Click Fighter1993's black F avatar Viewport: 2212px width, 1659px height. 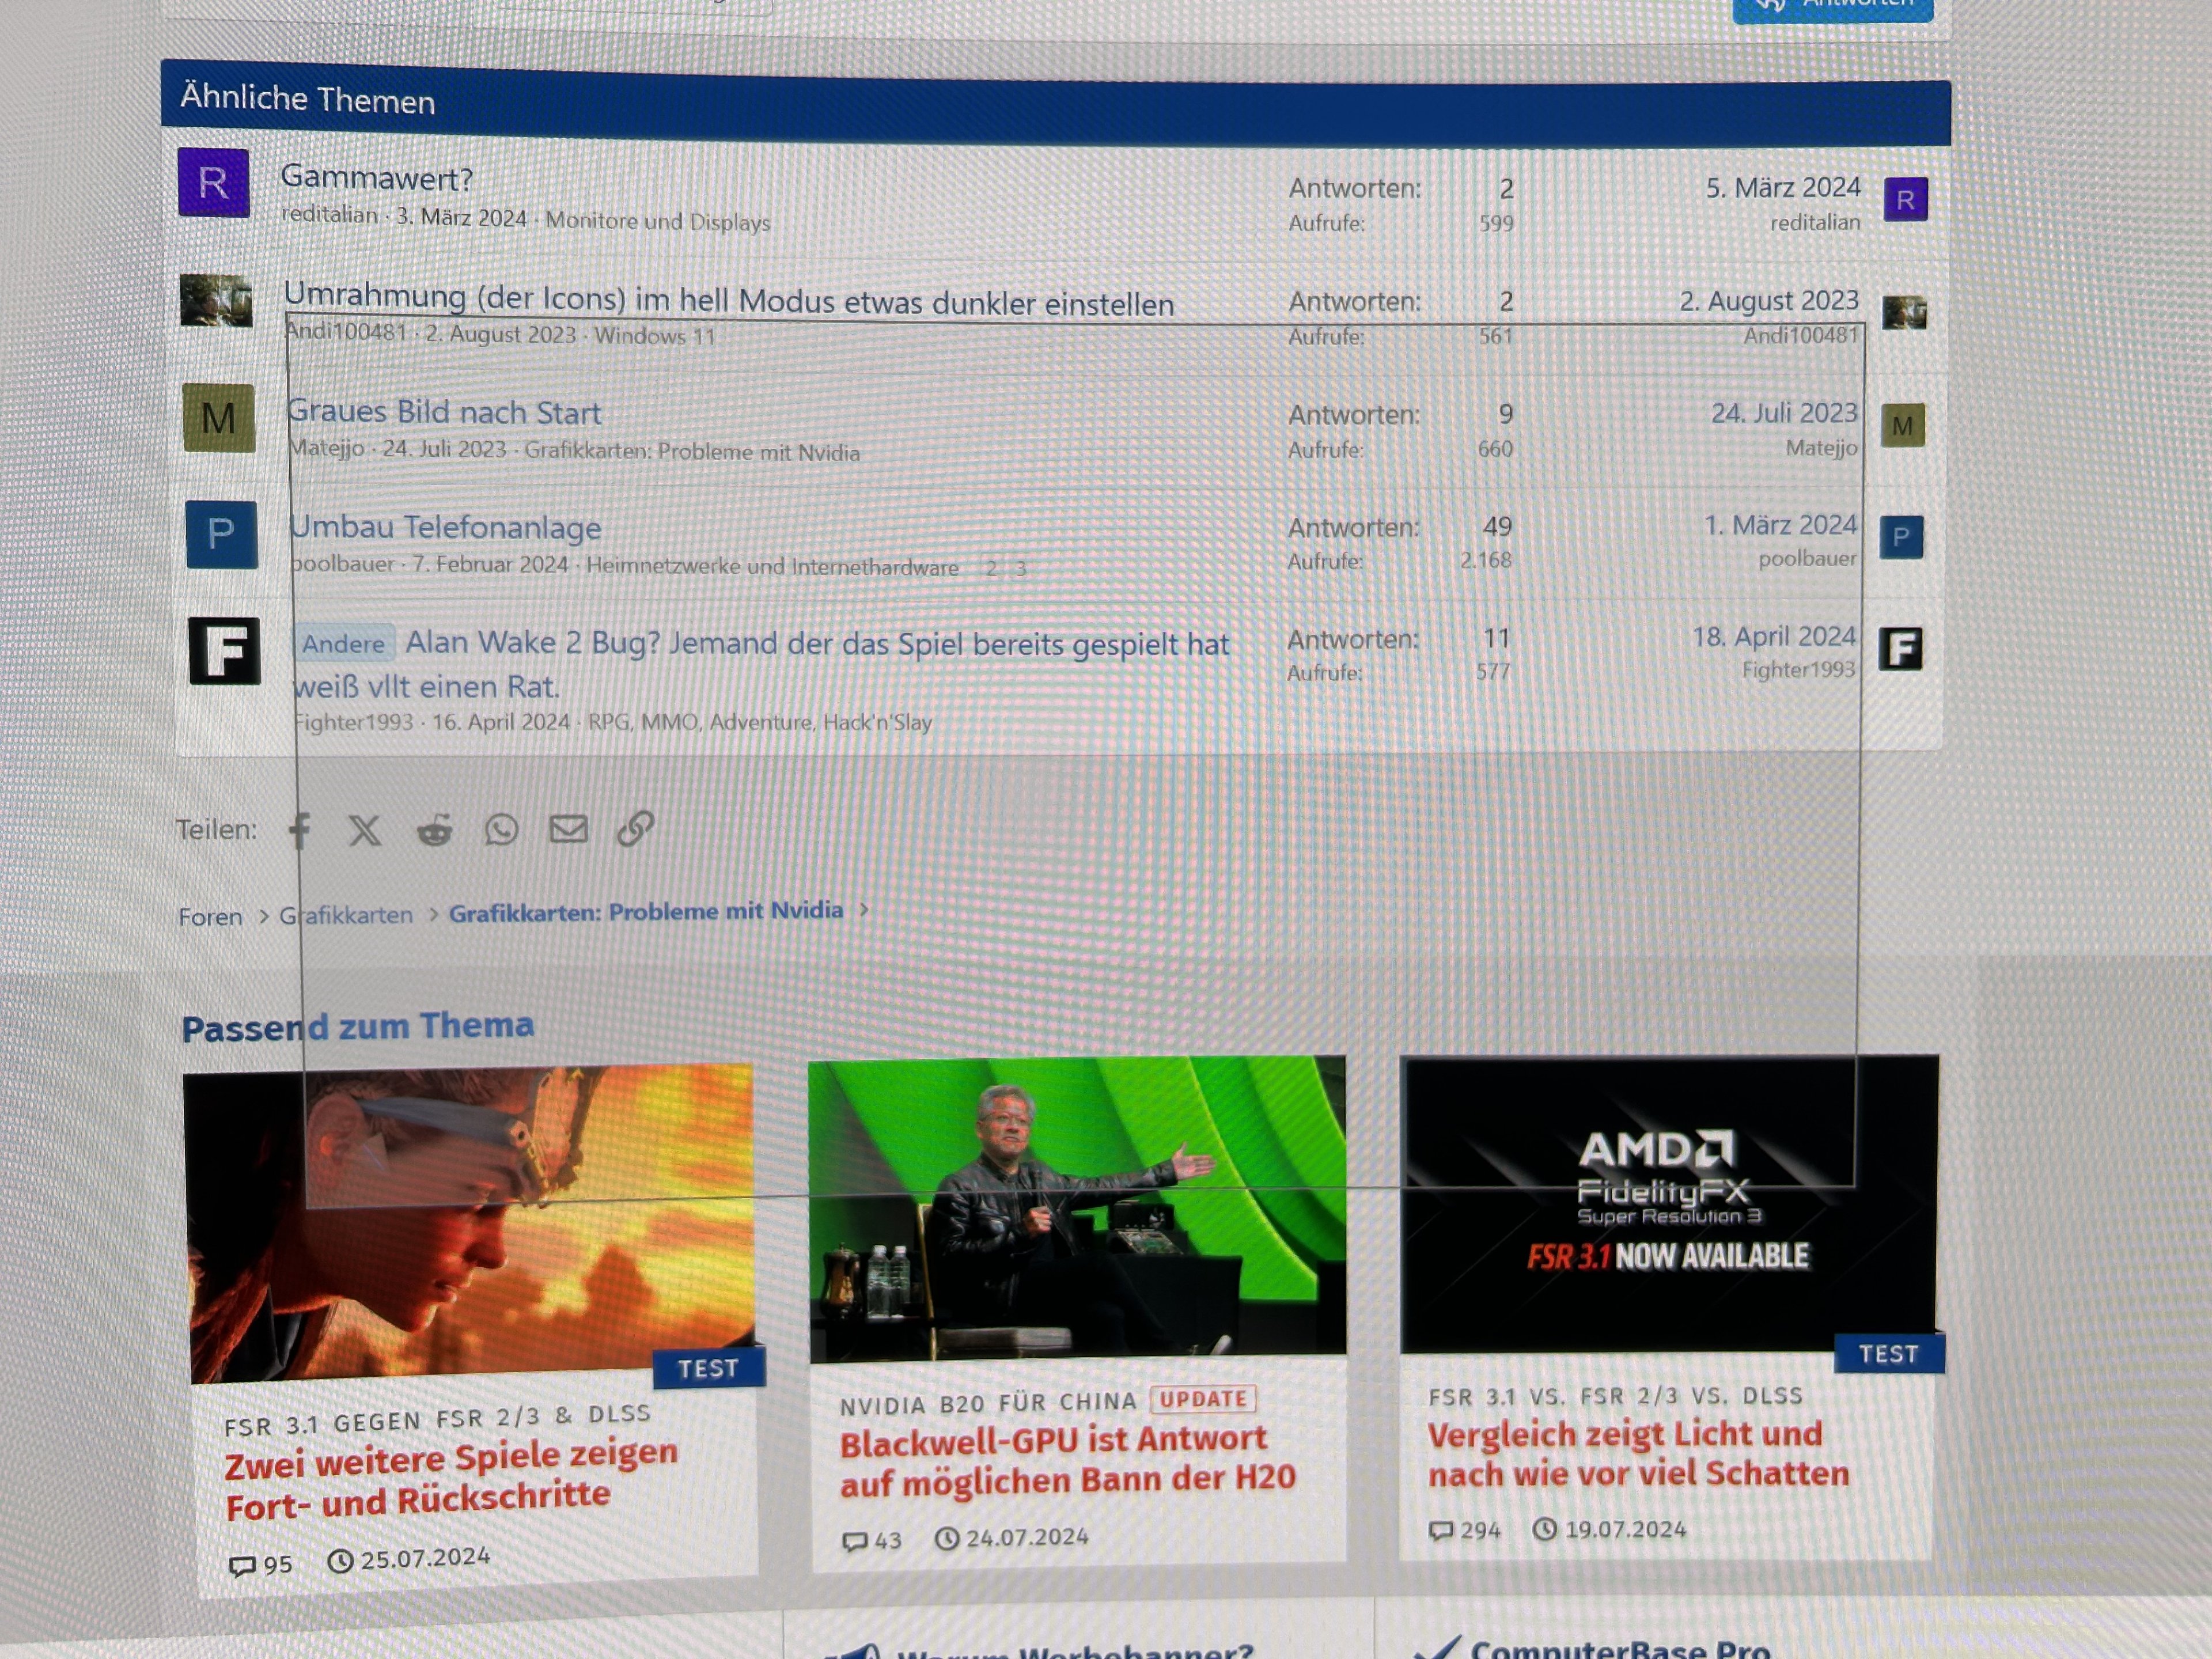(224, 651)
